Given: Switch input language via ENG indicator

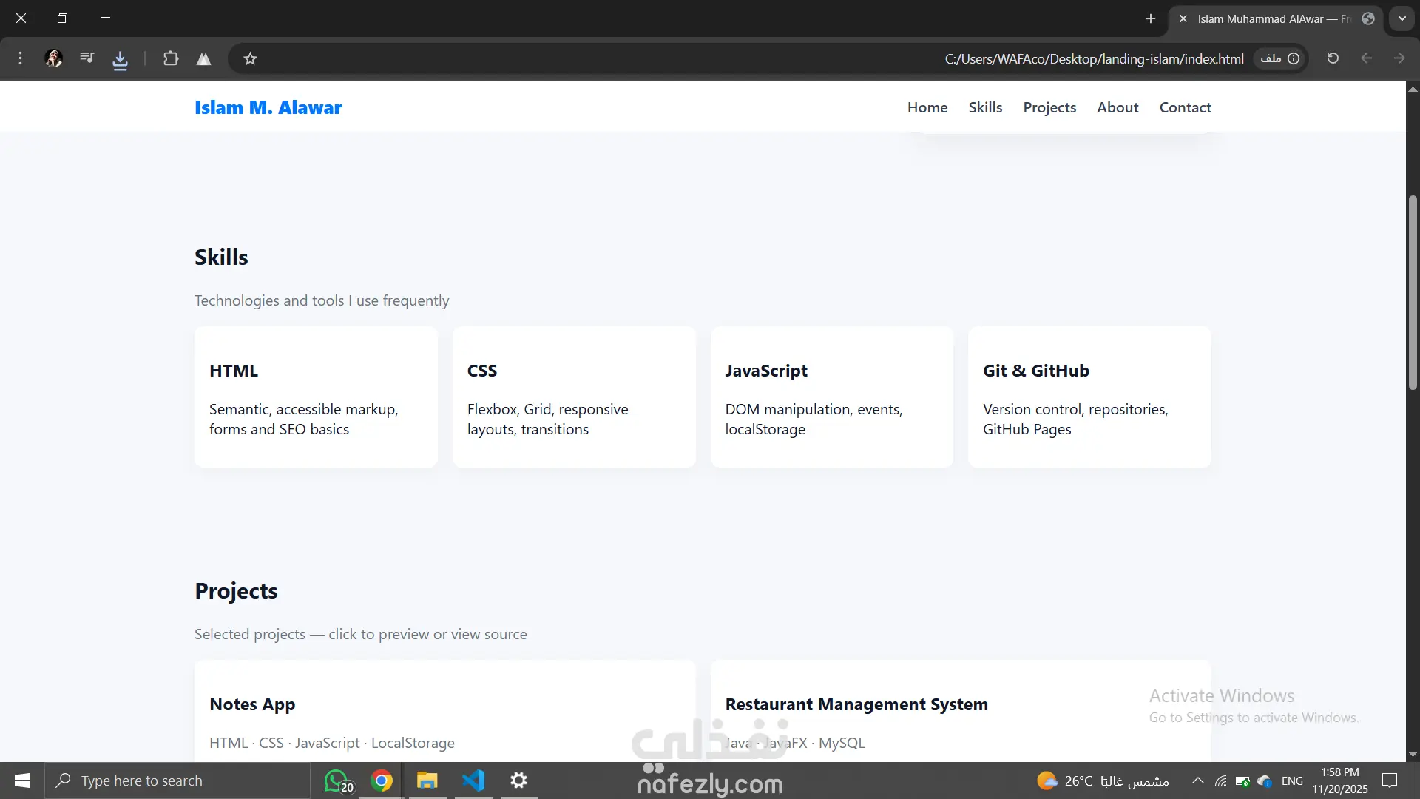Looking at the screenshot, I should click(x=1292, y=781).
